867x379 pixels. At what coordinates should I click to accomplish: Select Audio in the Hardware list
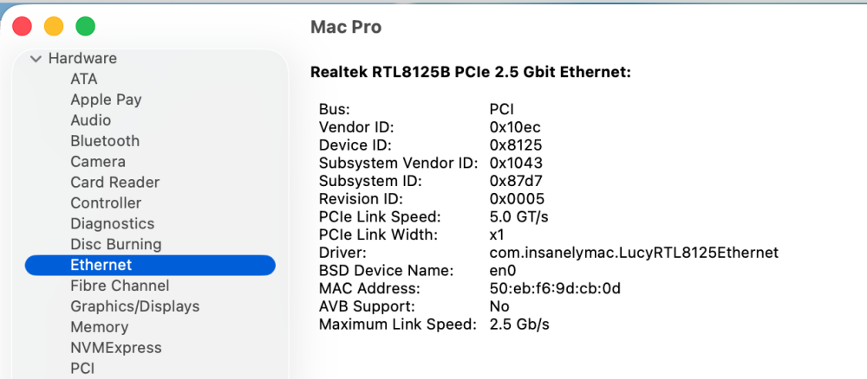[x=91, y=120]
